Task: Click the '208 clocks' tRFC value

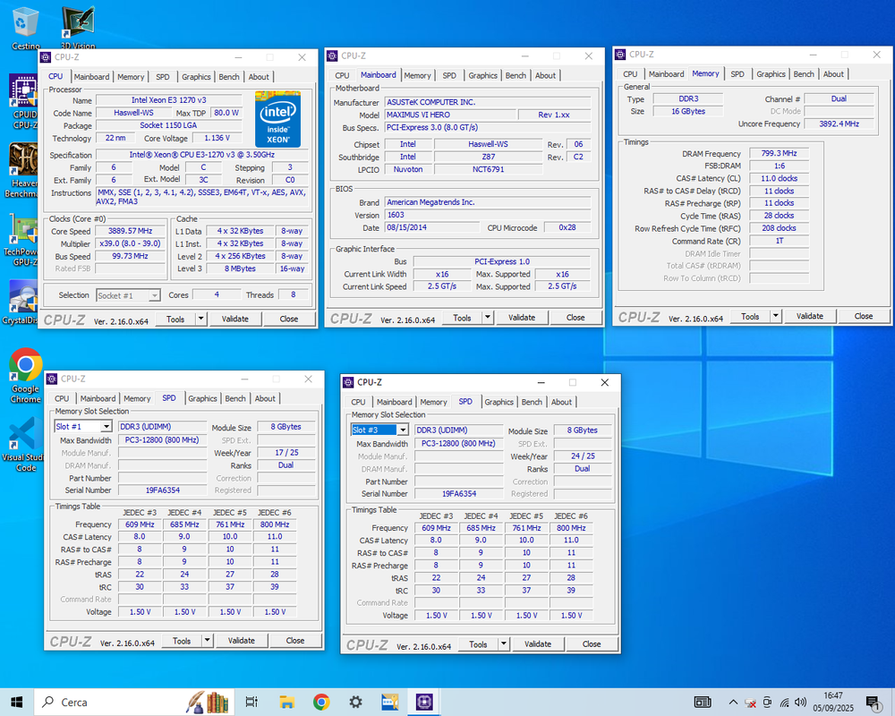Action: (x=780, y=228)
